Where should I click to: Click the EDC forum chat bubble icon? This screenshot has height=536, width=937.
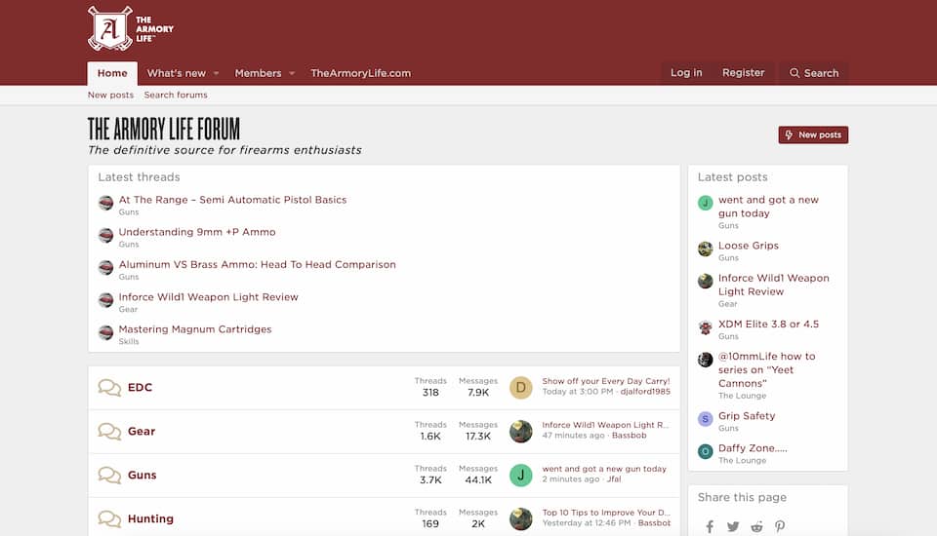[x=109, y=387]
